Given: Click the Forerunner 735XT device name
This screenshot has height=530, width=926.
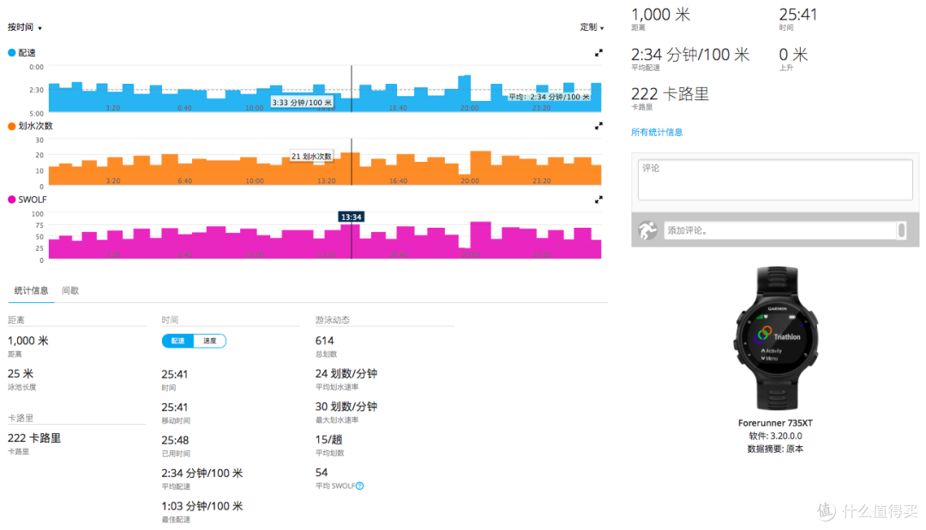Looking at the screenshot, I should tap(775, 423).
